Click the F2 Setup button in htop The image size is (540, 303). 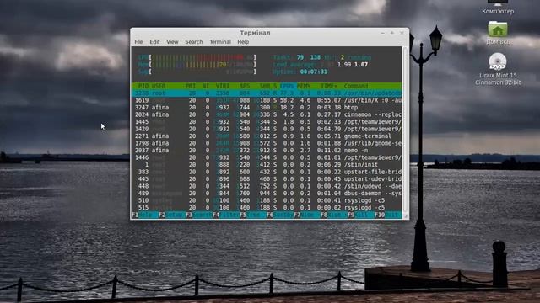coord(172,215)
